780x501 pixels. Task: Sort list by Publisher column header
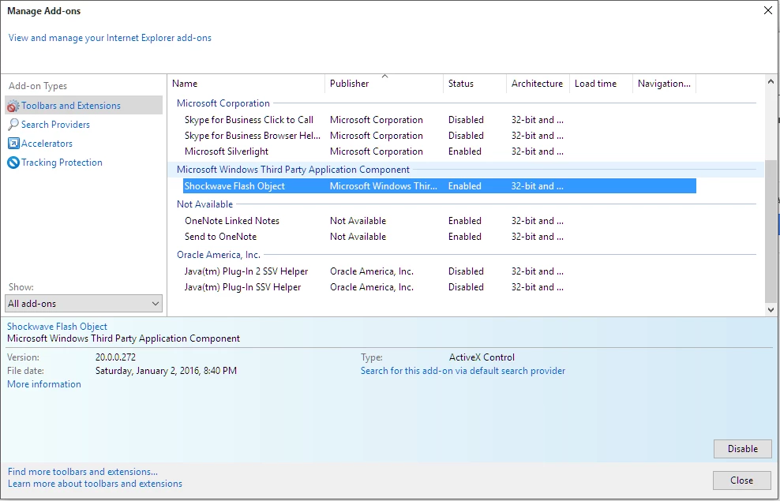click(384, 84)
